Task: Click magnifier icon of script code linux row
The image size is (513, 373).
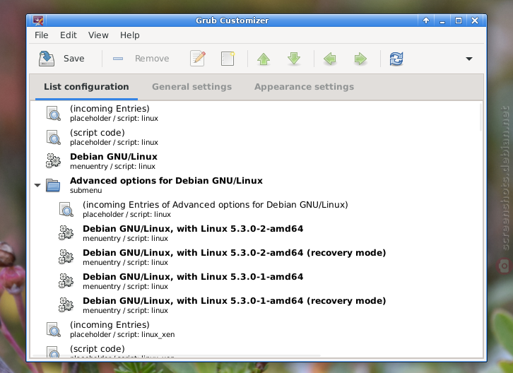Action: [x=53, y=137]
